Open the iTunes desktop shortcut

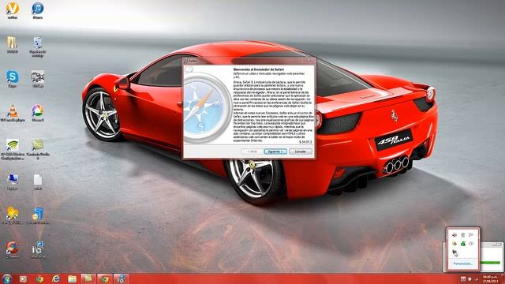tap(38, 10)
